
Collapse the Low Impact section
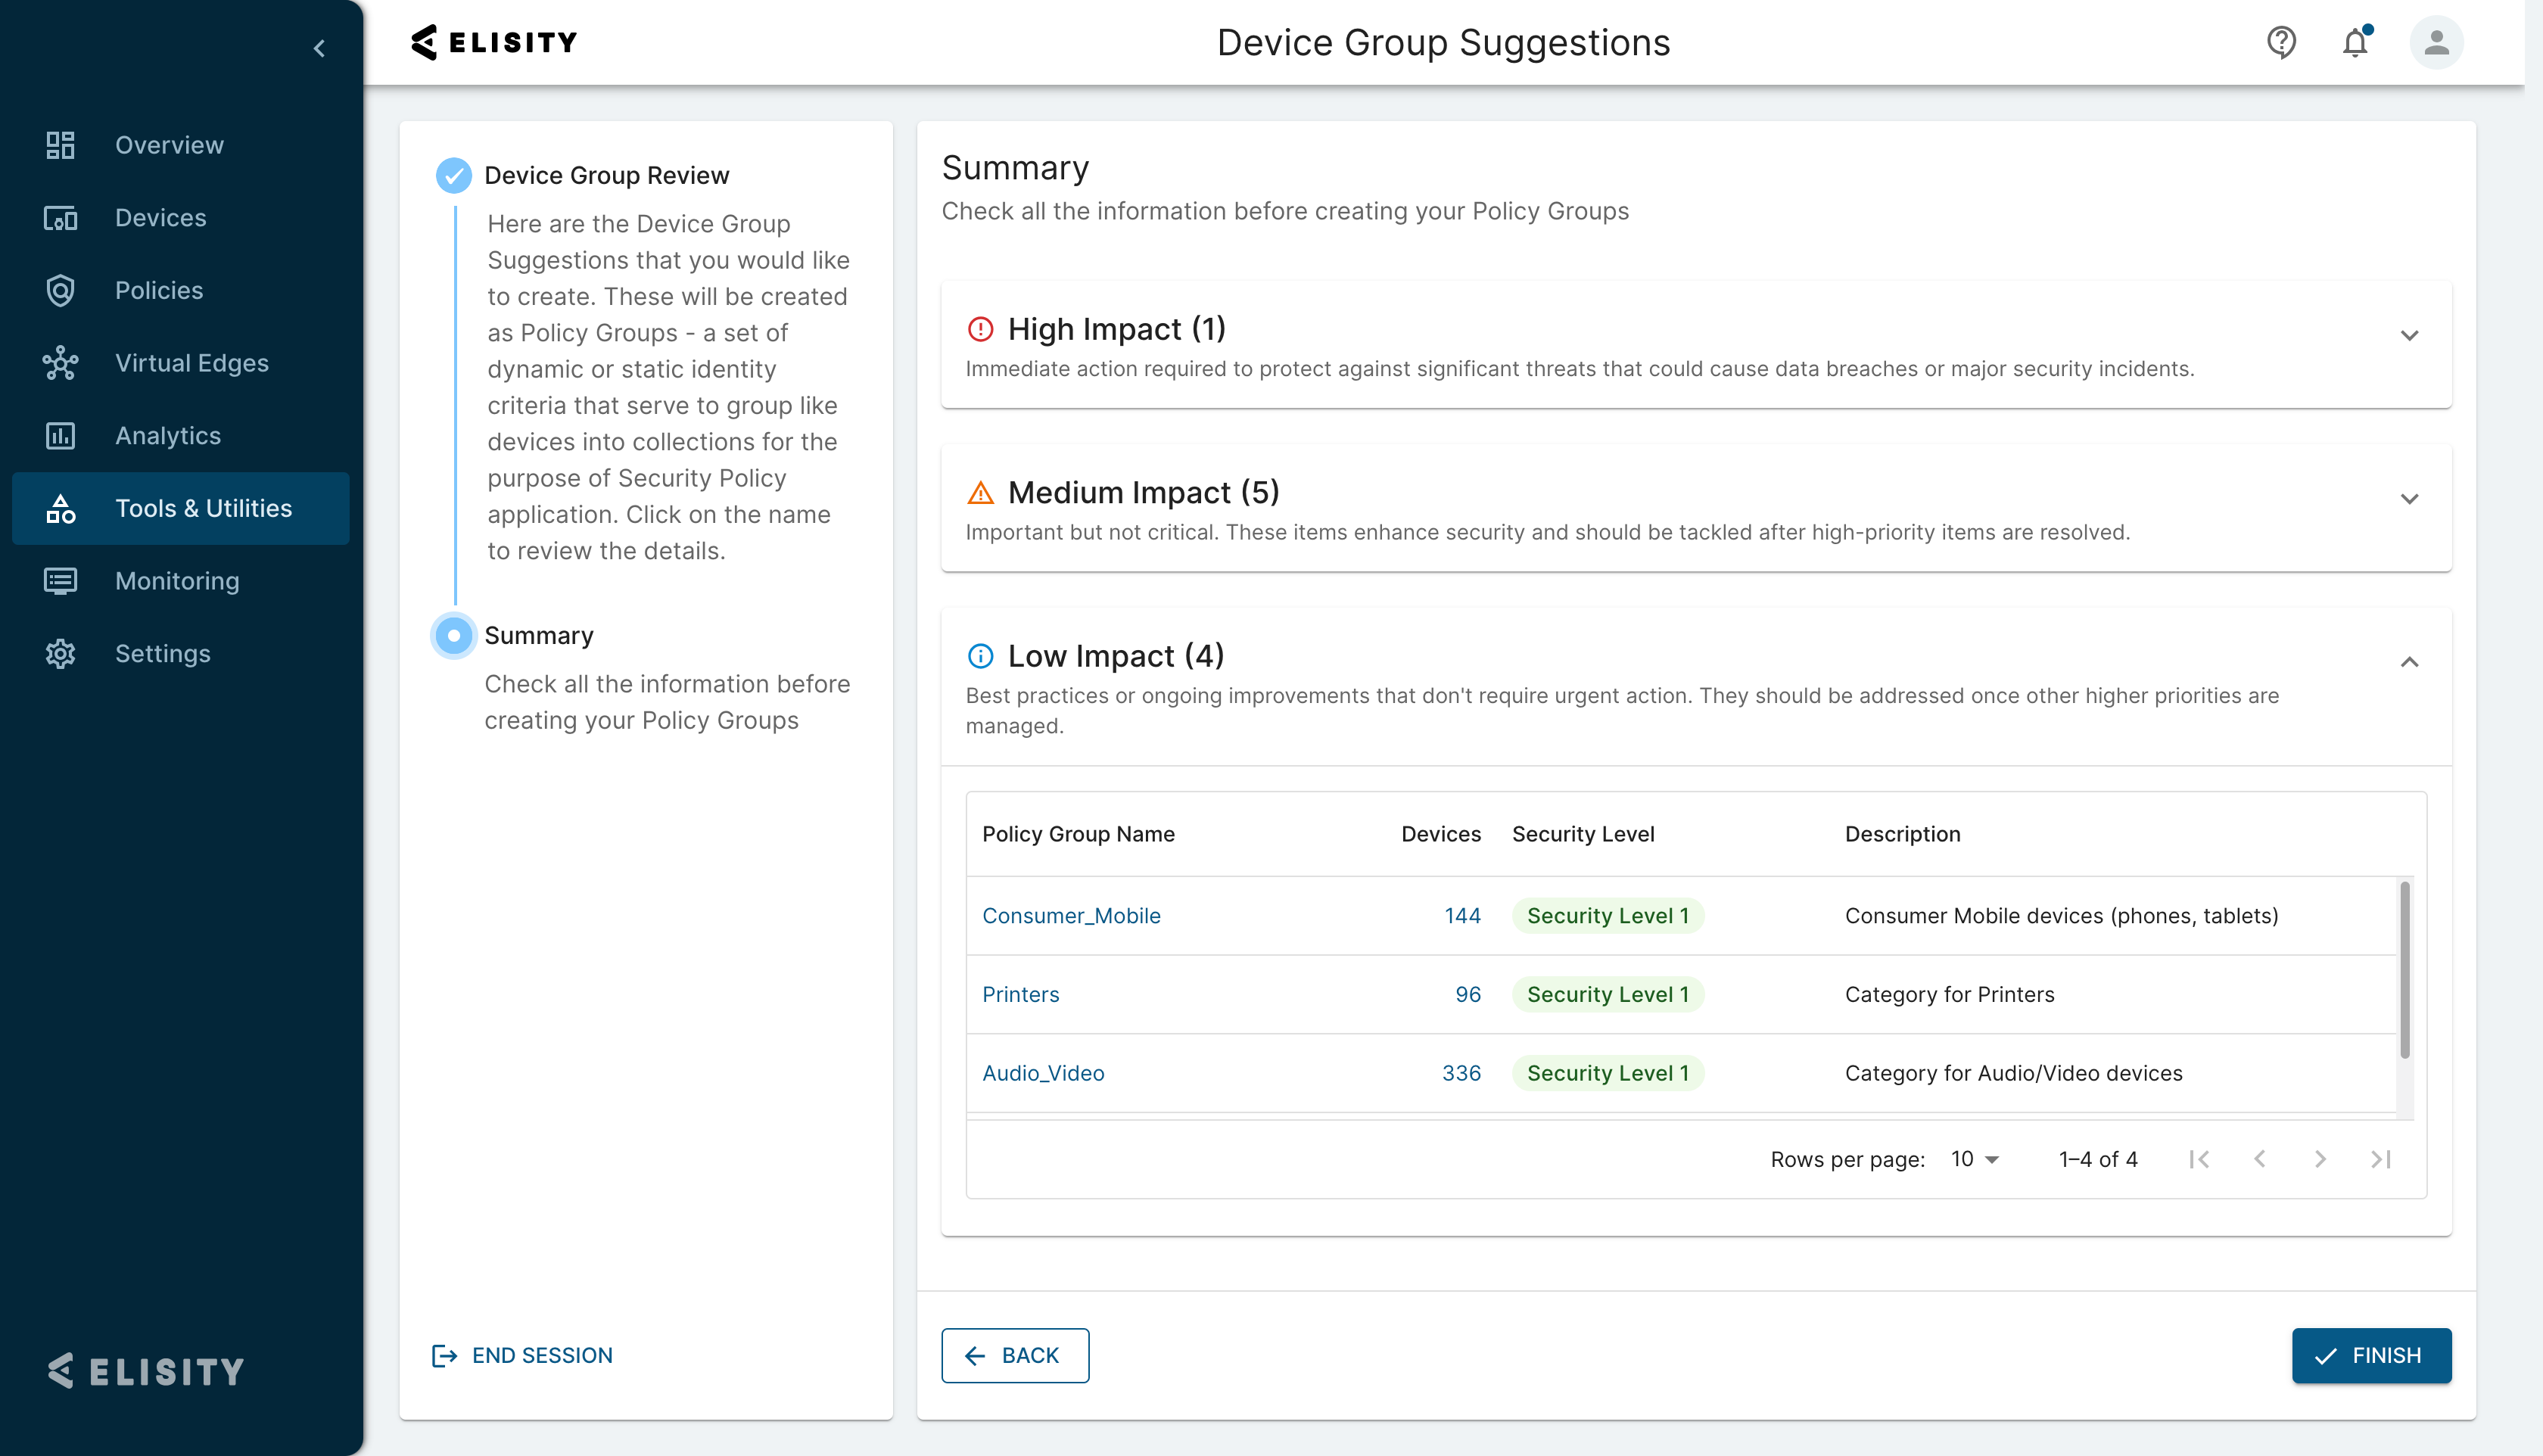[x=2409, y=662]
